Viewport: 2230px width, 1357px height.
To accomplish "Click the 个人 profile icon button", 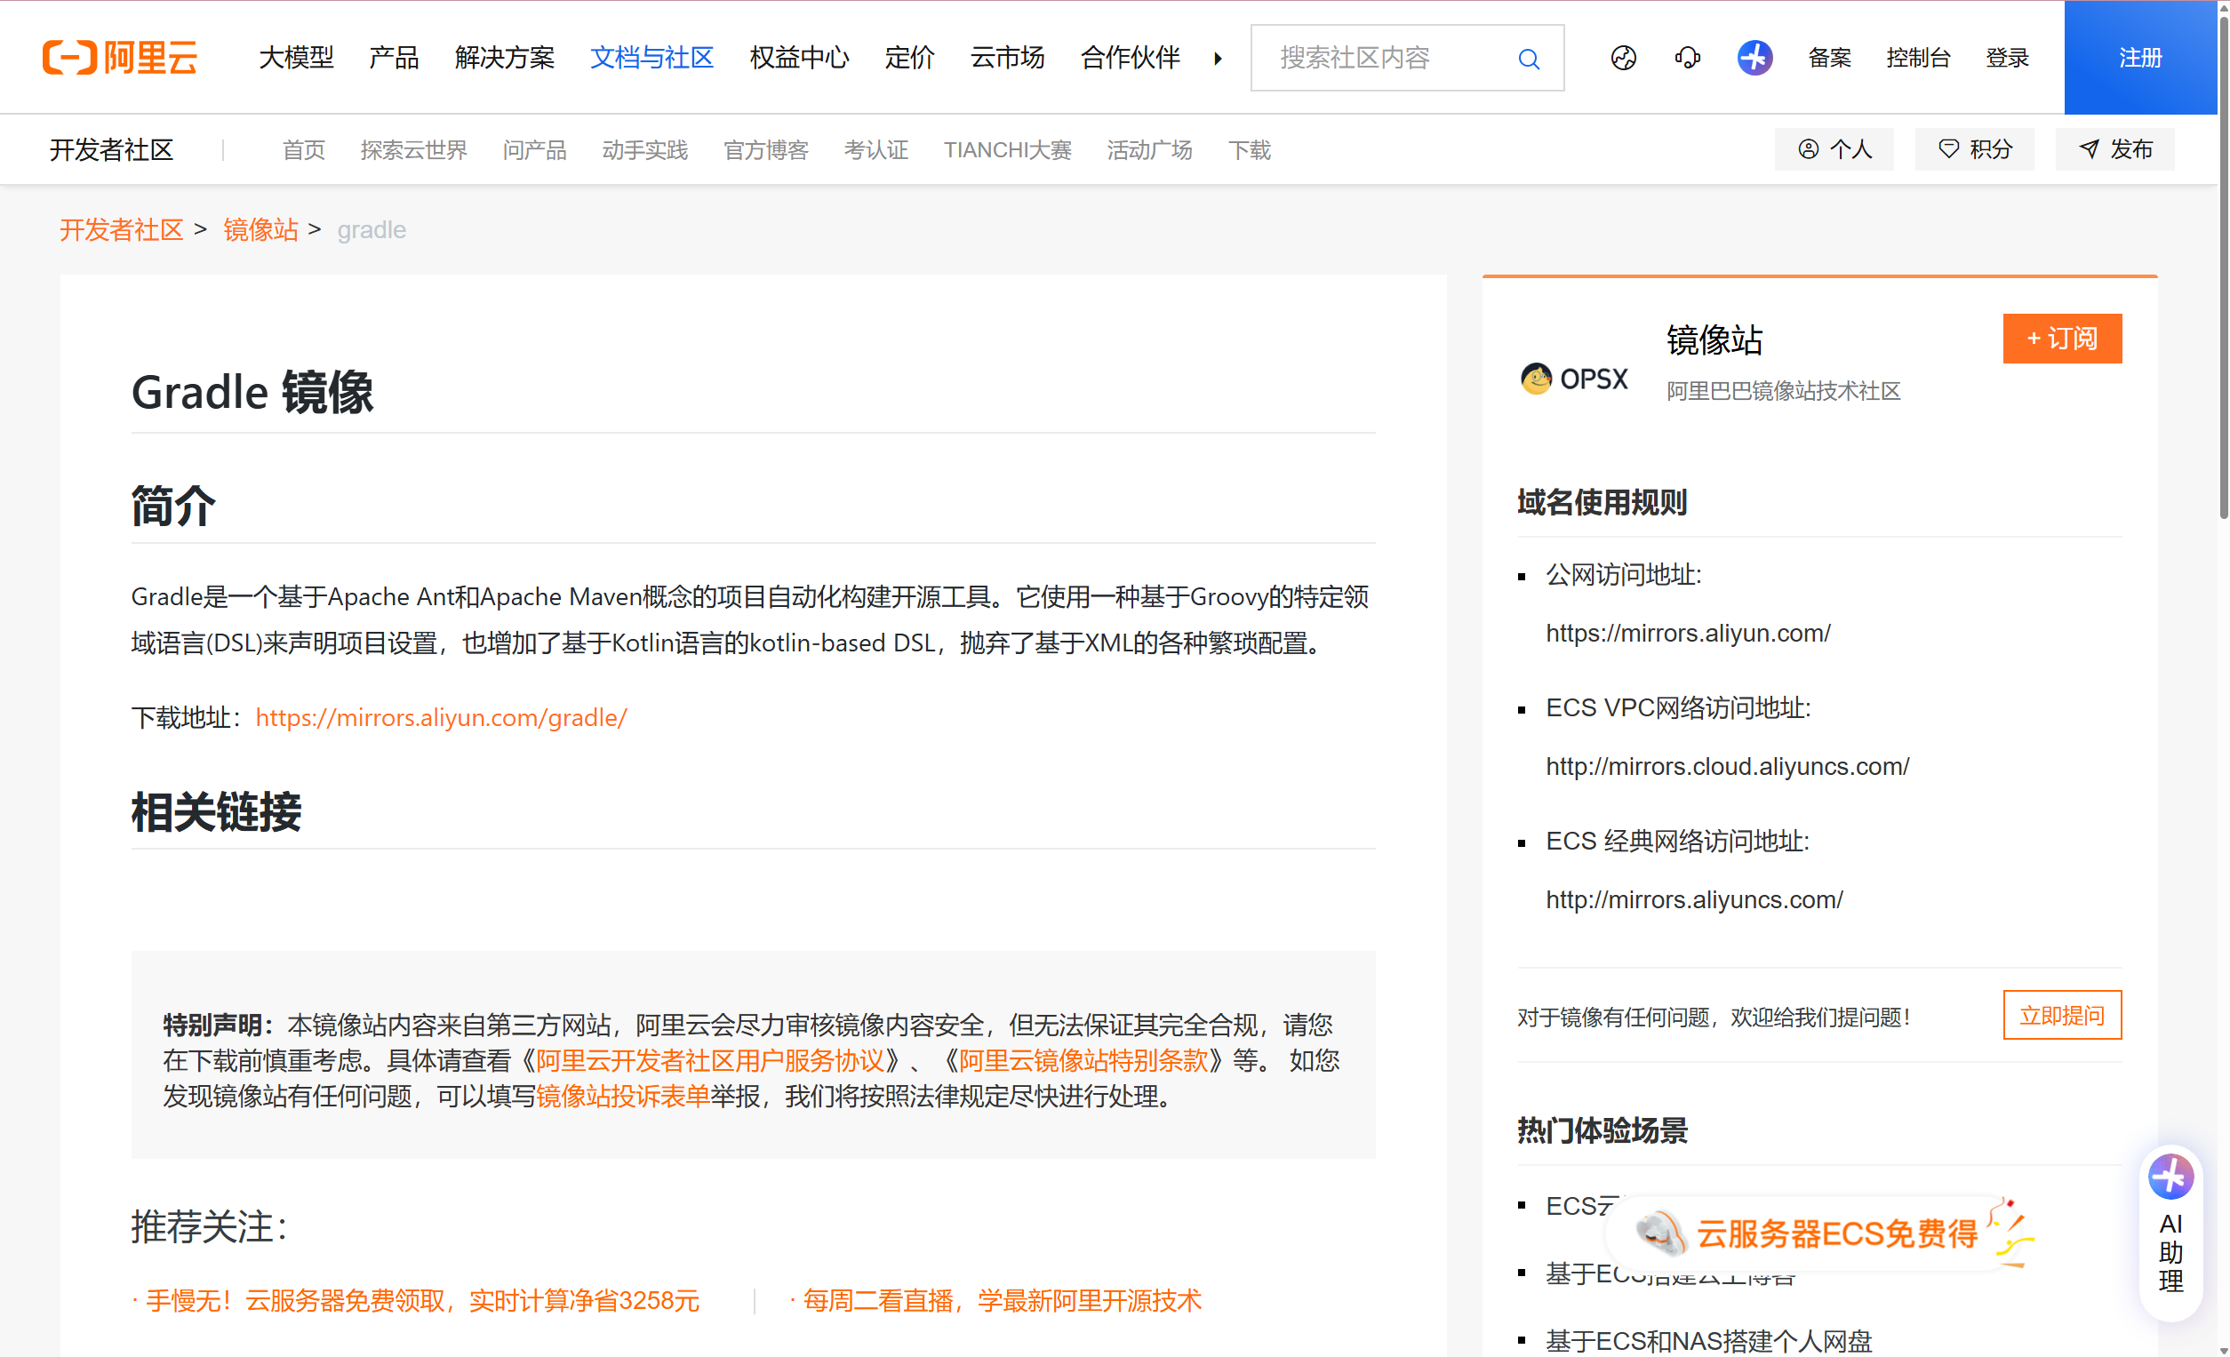I will coord(1834,149).
